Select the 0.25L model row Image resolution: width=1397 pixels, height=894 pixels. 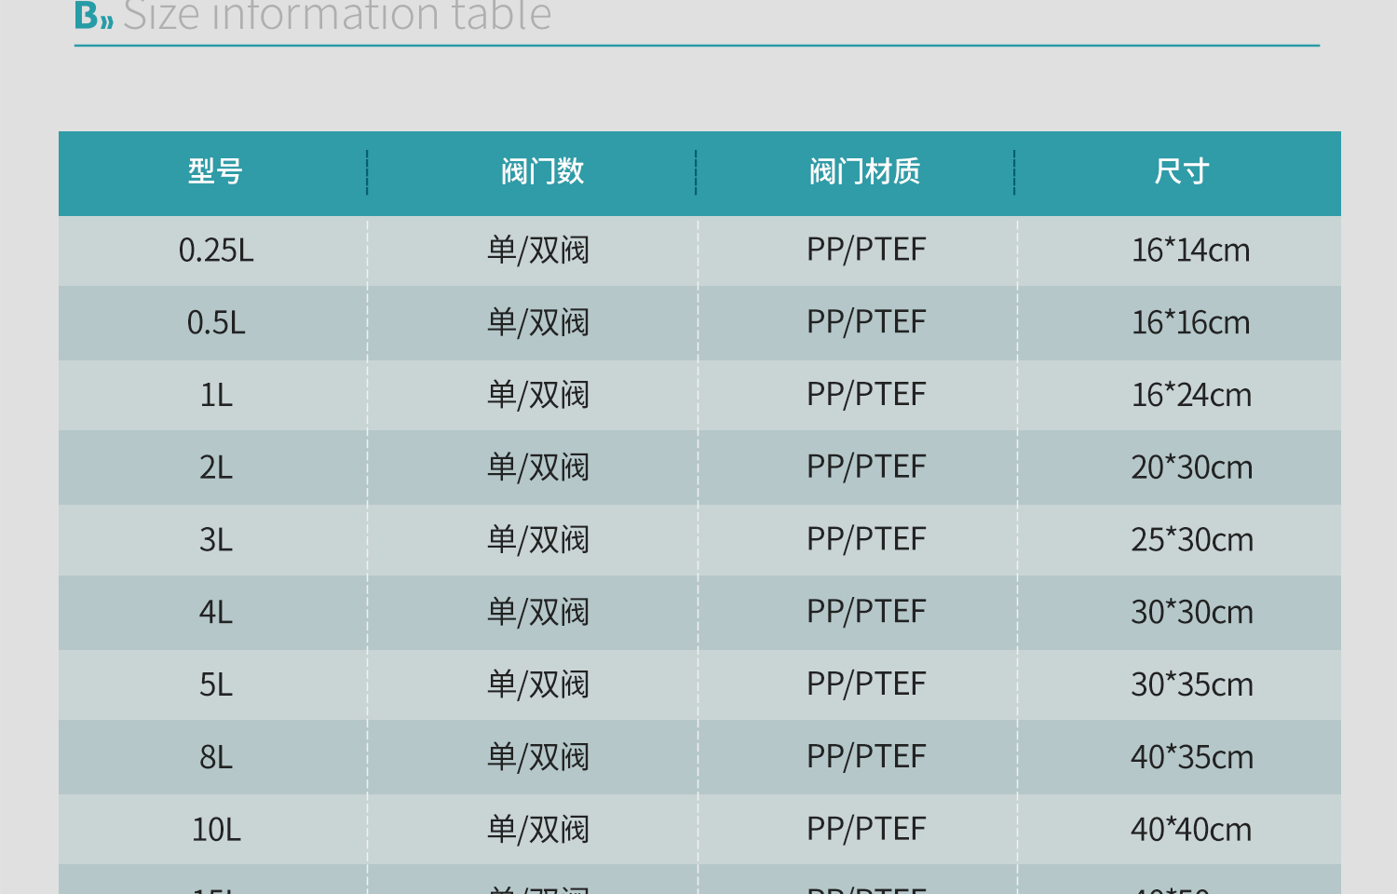[216, 250]
